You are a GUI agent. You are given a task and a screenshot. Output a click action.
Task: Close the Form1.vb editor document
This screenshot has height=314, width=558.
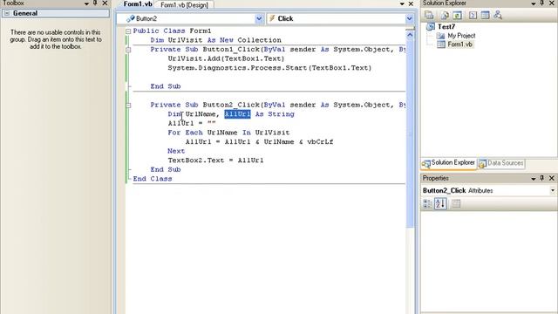[x=411, y=3]
